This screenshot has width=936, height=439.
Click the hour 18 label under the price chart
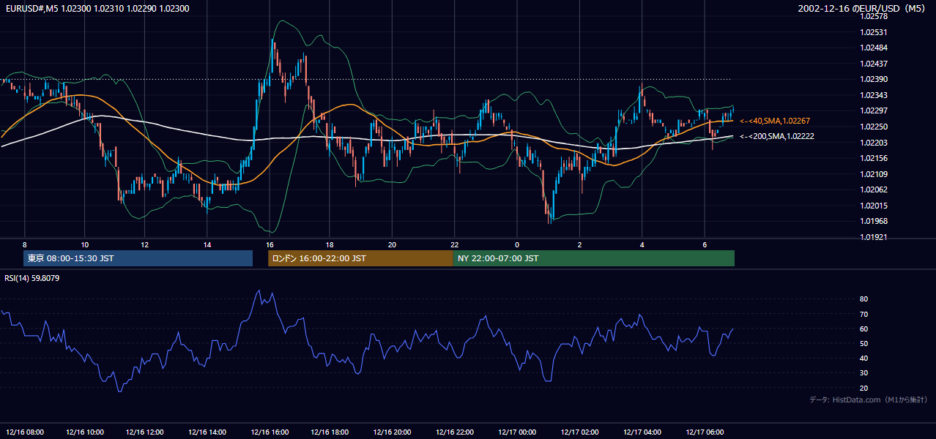[x=330, y=244]
